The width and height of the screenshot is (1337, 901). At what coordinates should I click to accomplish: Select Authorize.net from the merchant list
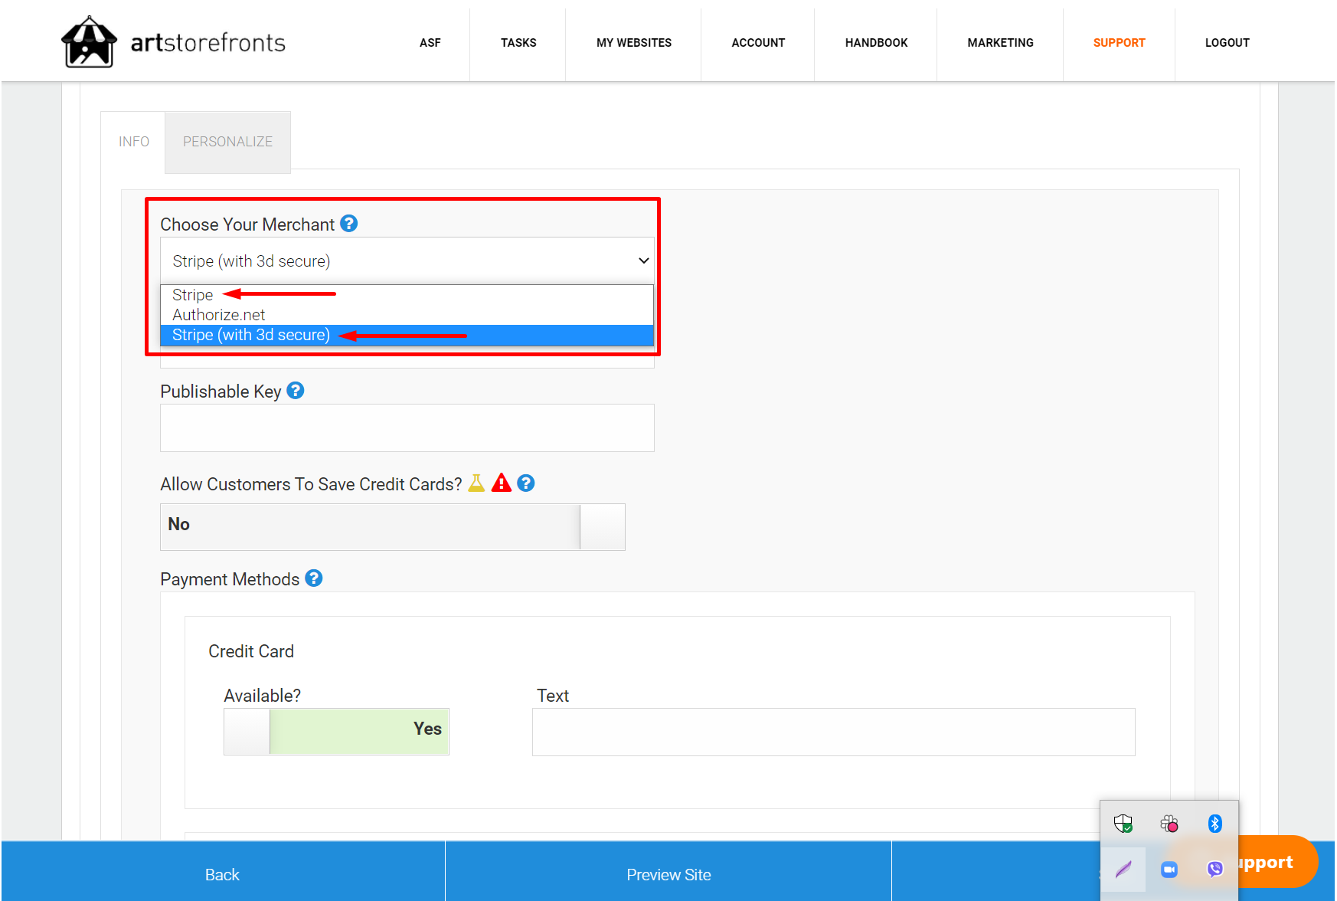(x=219, y=315)
